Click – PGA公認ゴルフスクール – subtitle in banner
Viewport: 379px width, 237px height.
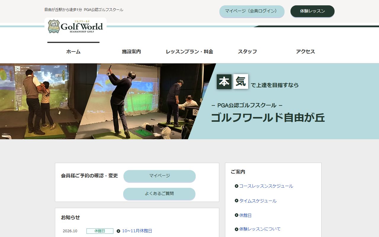coord(247,105)
